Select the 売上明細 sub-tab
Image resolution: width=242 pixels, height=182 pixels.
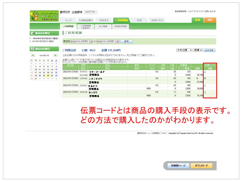pyautogui.click(x=103, y=26)
